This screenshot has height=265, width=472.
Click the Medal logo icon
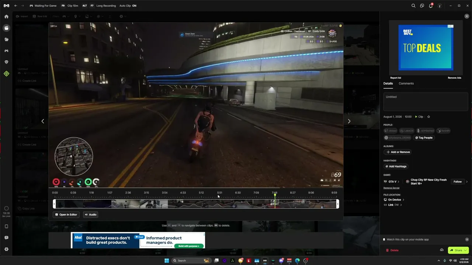(6, 6)
